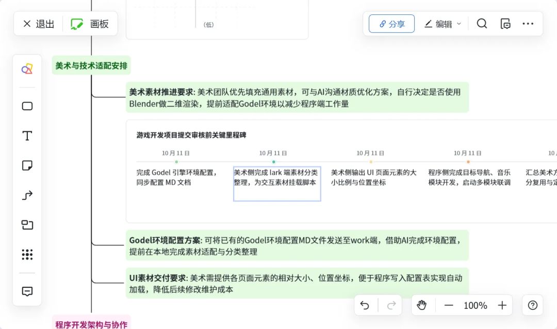Select the 美术素材推进要求 green note

(x=298, y=98)
